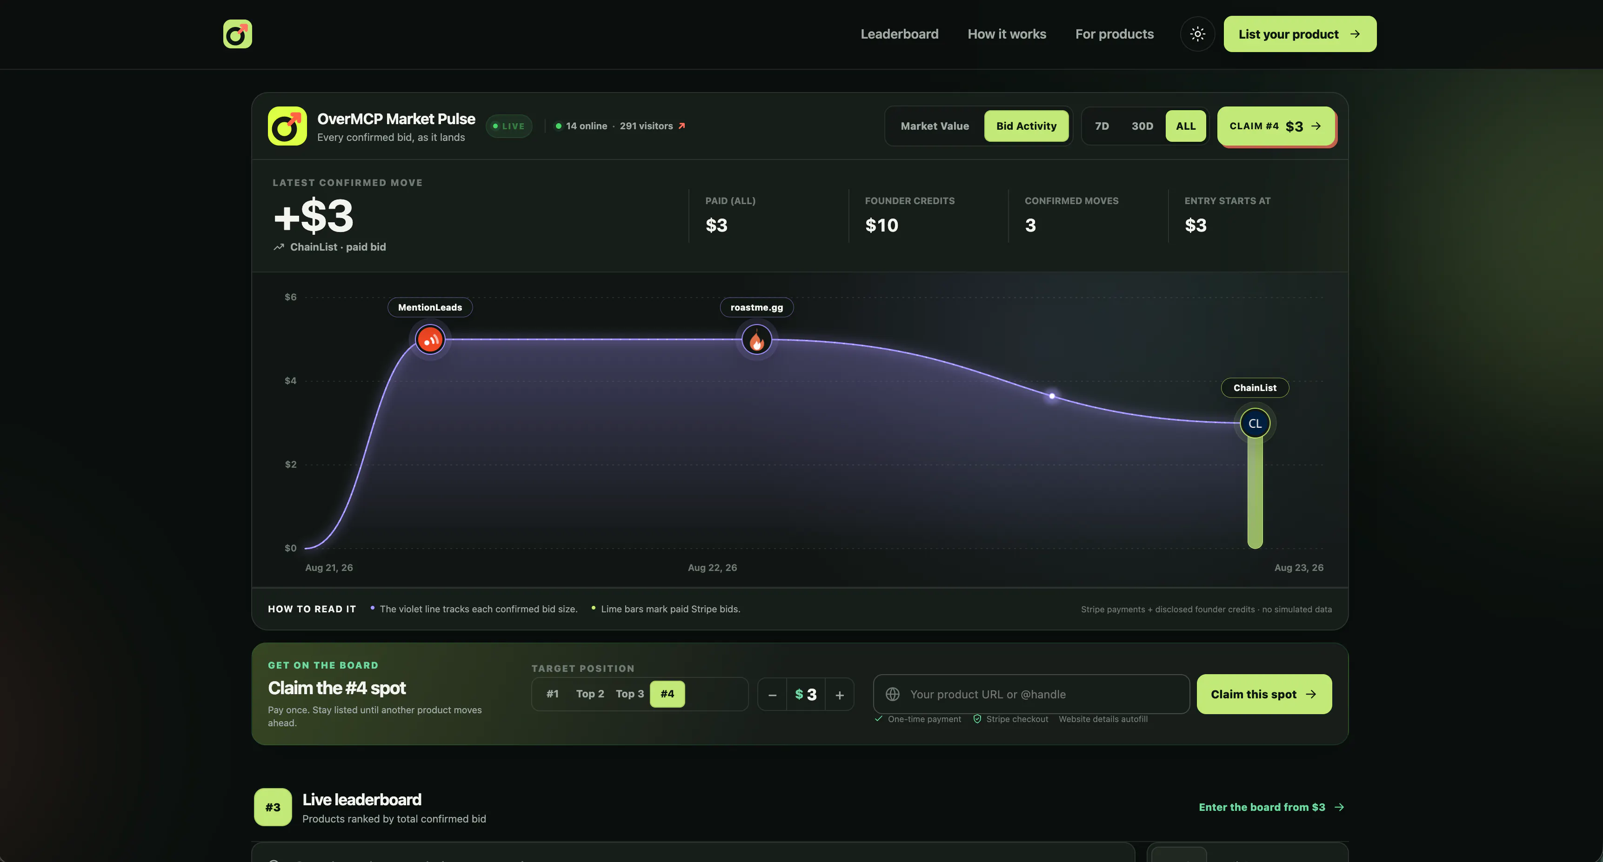Open the Leaderboard nav link
This screenshot has height=862, width=1603.
point(899,34)
